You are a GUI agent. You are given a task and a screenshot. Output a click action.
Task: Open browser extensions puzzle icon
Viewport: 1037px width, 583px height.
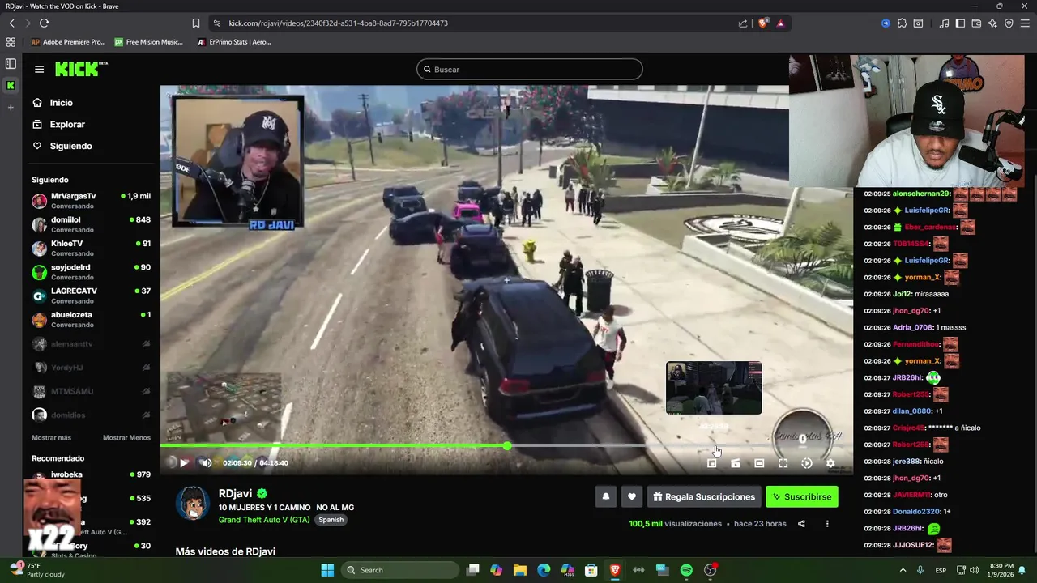[x=902, y=23]
